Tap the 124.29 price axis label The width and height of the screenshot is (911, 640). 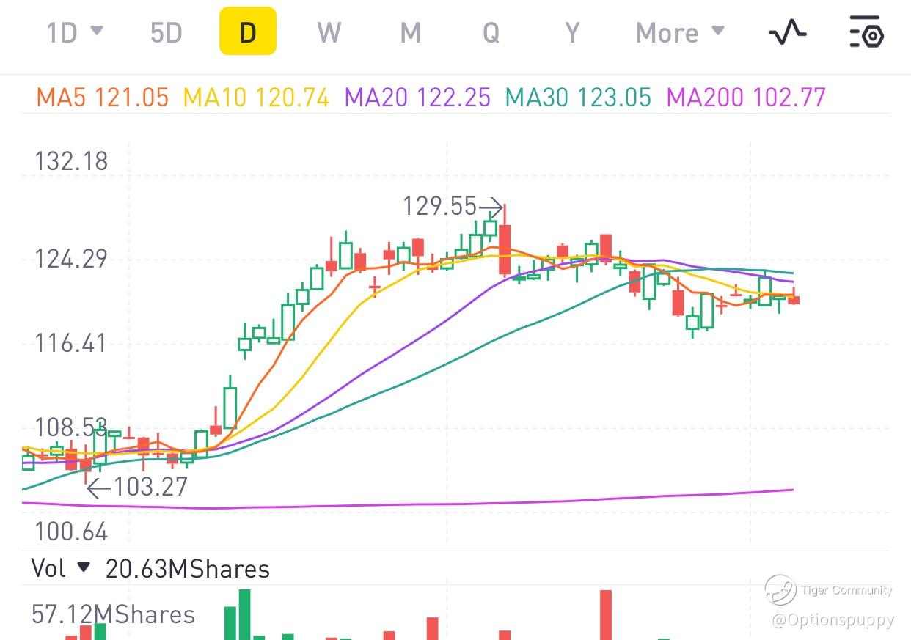click(71, 259)
